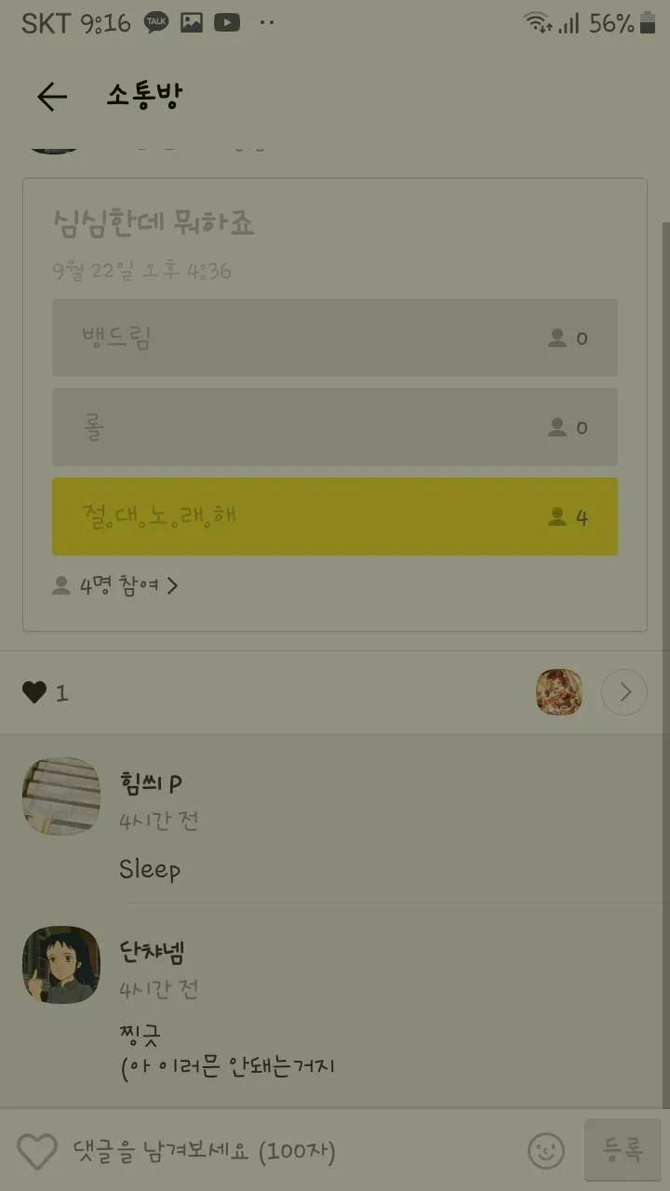670x1191 pixels.
Task: Focus the 댓글을 남겨보세요 comment field
Action: click(279, 1151)
